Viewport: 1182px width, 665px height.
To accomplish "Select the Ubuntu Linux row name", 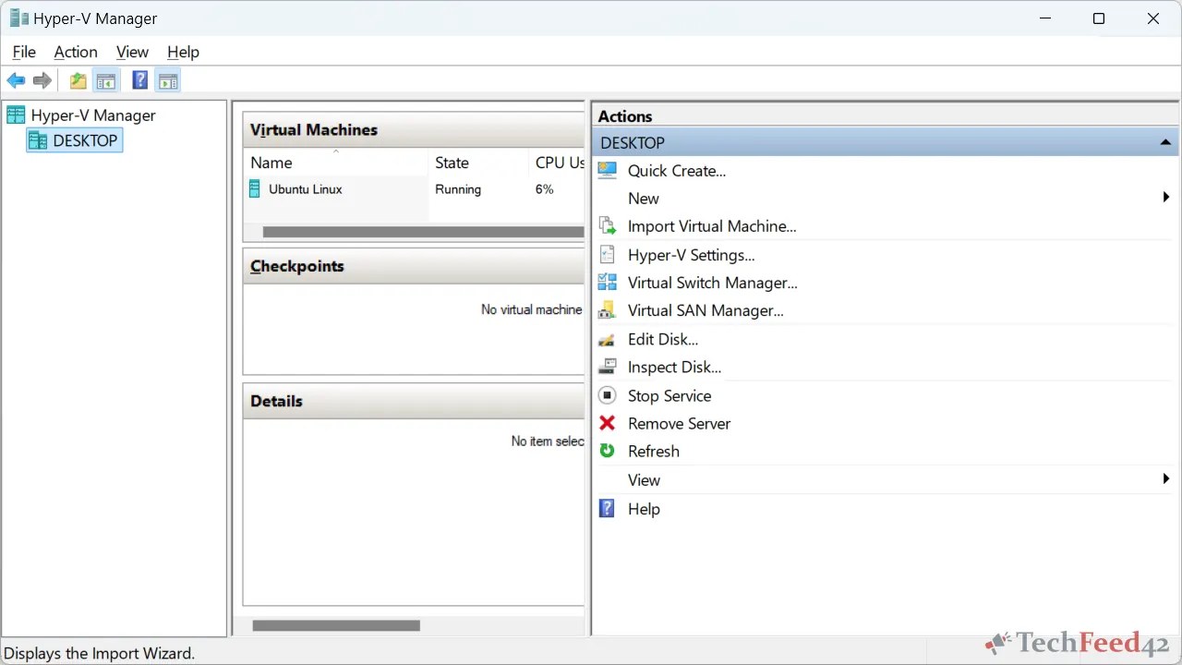I will 306,188.
